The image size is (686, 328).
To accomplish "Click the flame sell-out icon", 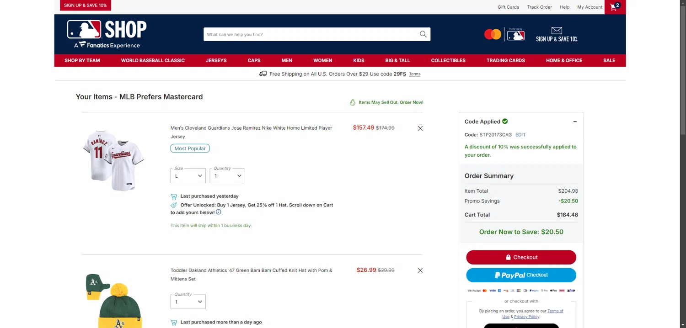I will pyautogui.click(x=353, y=102).
